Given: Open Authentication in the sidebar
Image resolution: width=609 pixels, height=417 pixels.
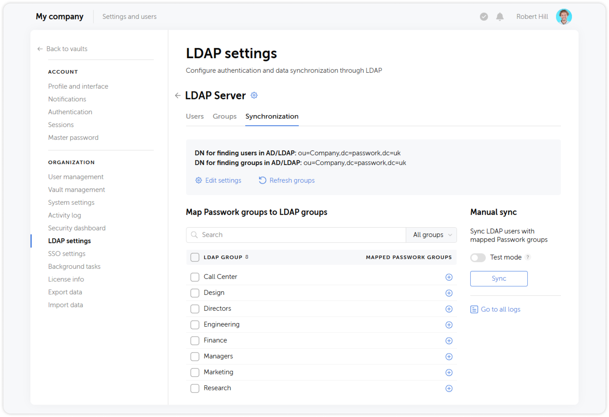Looking at the screenshot, I should tap(70, 112).
